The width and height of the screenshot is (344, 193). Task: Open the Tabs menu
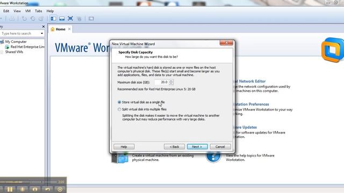pyautogui.click(x=38, y=11)
